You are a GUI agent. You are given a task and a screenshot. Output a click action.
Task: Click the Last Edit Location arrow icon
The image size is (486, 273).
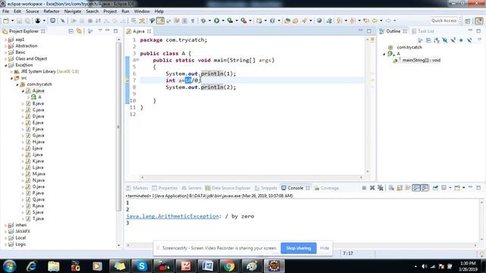(x=366, y=20)
